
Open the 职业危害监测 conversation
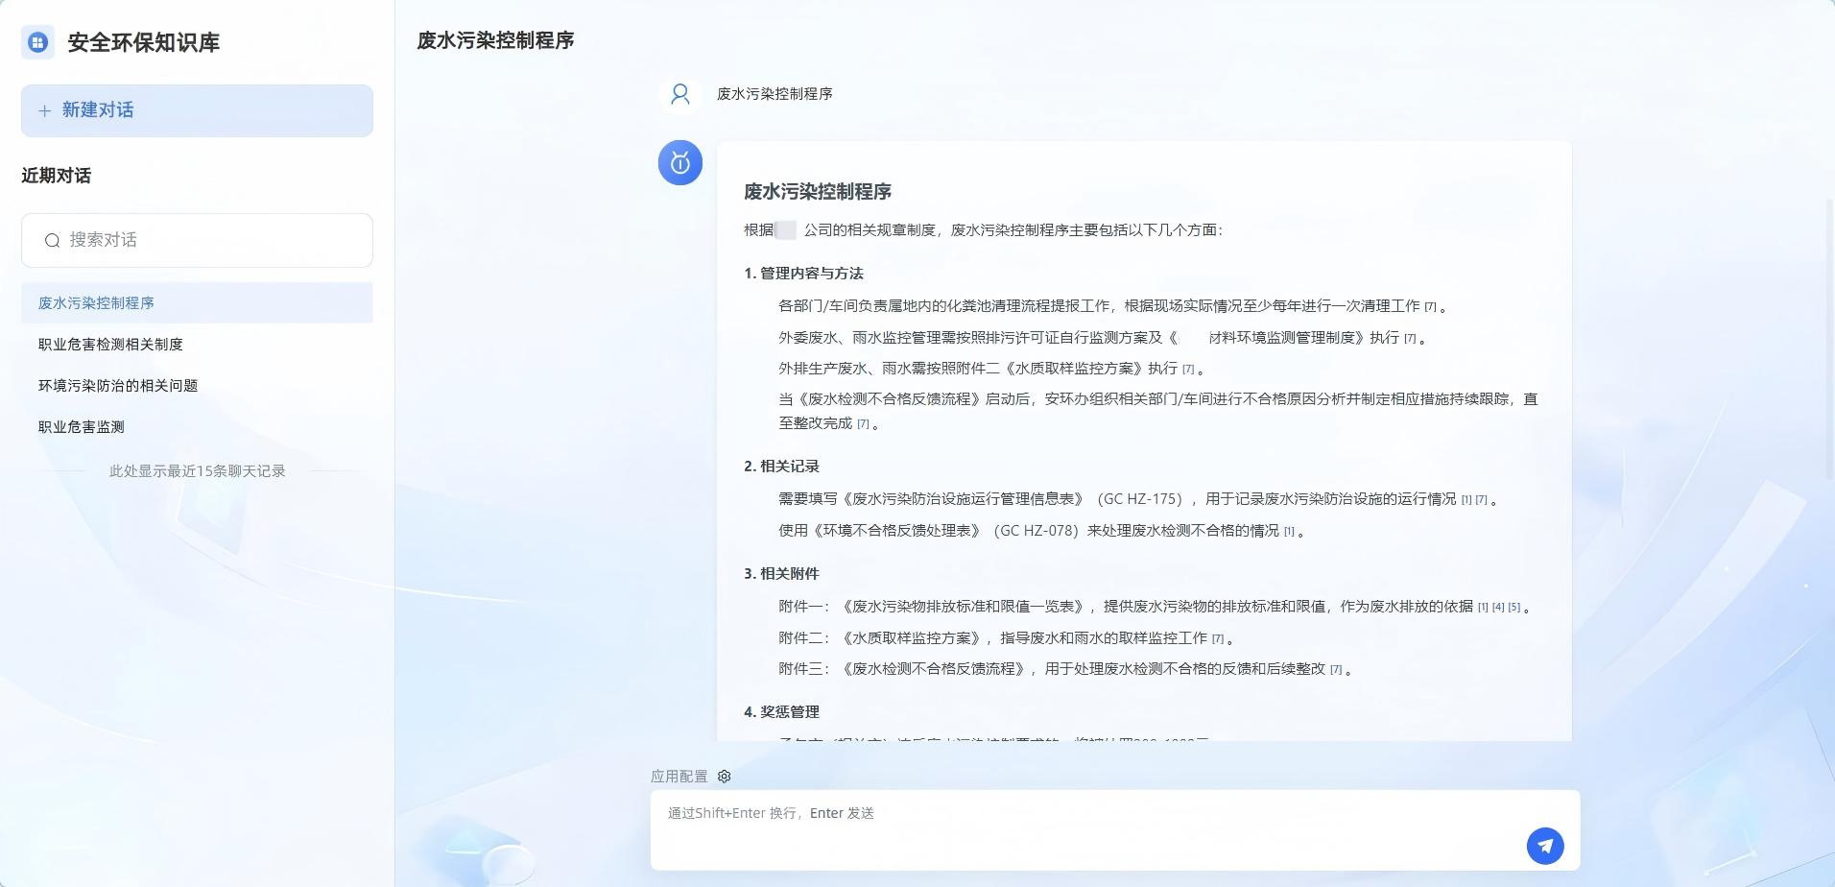coord(82,427)
